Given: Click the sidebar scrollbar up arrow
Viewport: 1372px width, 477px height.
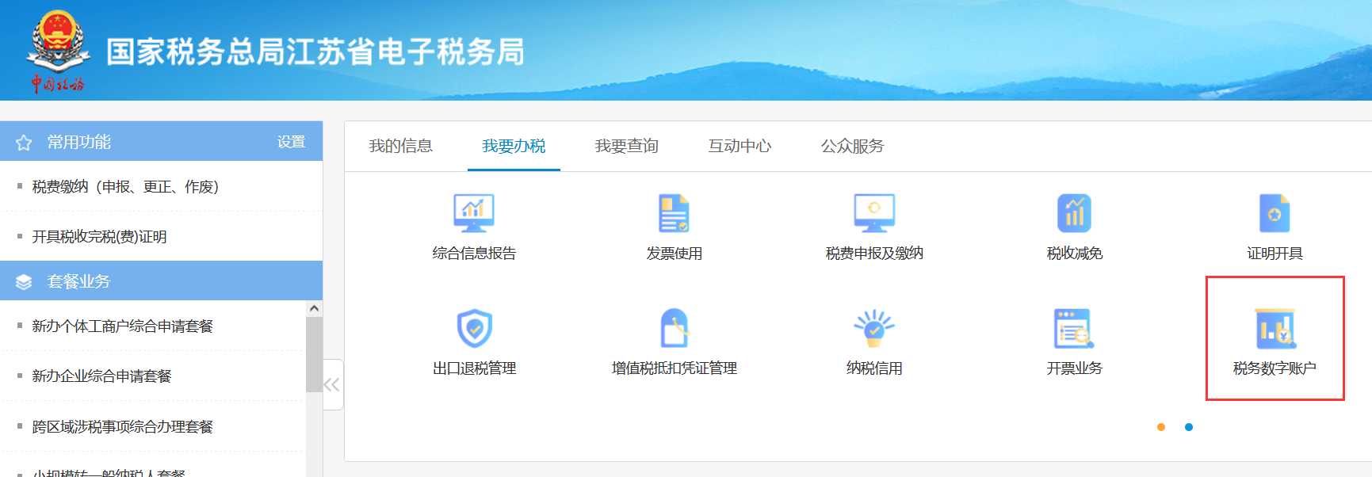Looking at the screenshot, I should tap(314, 308).
